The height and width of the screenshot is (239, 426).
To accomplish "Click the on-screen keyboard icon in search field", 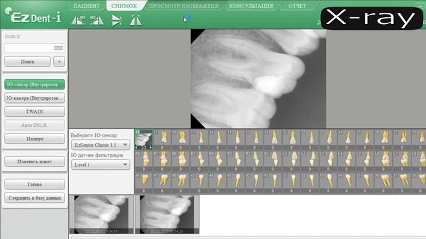I will point(58,48).
